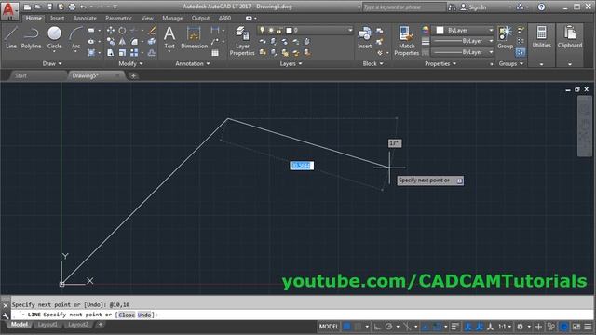Viewport: 596px width, 335px height.
Task: Expand the Annotation panel
Action: pyautogui.click(x=193, y=64)
